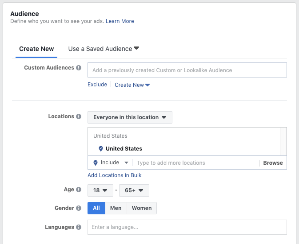This screenshot has width=299, height=244.
Task: Switch to the Create New tab
Action: tap(36, 49)
